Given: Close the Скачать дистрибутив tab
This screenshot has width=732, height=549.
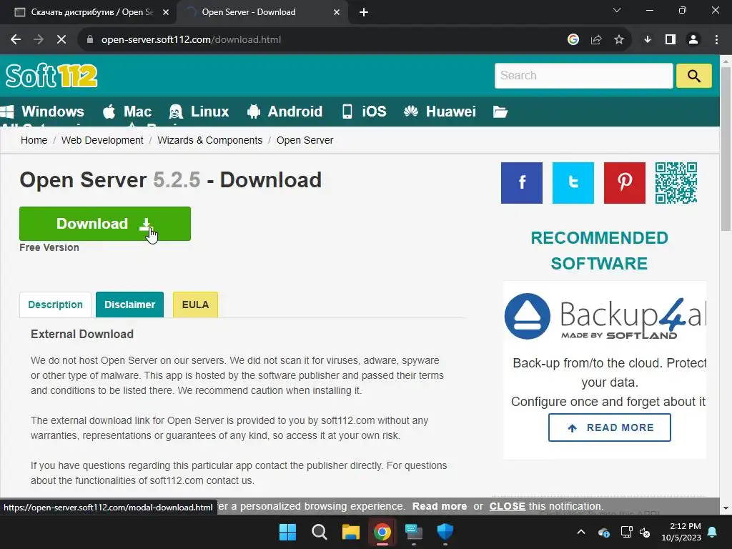Looking at the screenshot, I should 166,12.
